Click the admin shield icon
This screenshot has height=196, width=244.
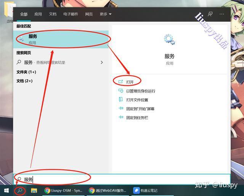(x=121, y=91)
